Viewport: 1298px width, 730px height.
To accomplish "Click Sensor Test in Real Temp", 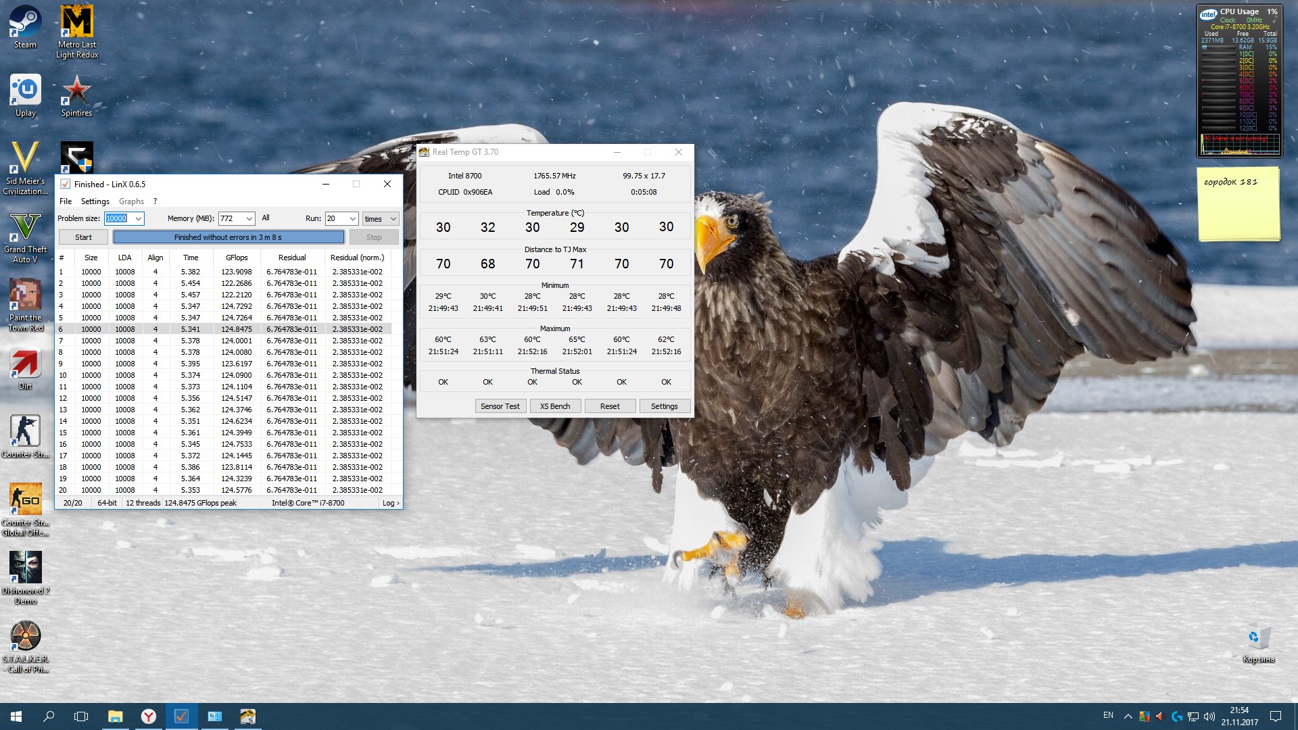I will coord(500,406).
